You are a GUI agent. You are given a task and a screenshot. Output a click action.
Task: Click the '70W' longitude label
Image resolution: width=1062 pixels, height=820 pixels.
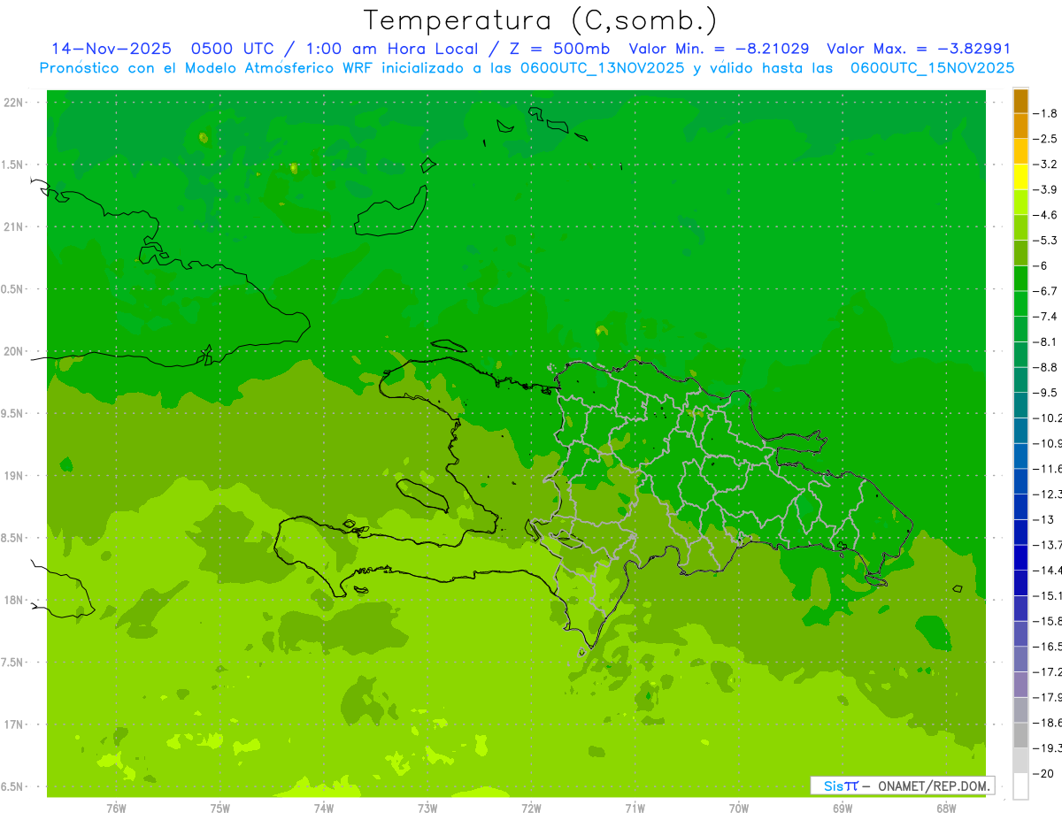tap(739, 809)
